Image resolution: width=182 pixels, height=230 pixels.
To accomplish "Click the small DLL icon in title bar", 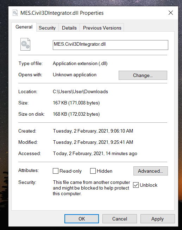I will coord(15,13).
